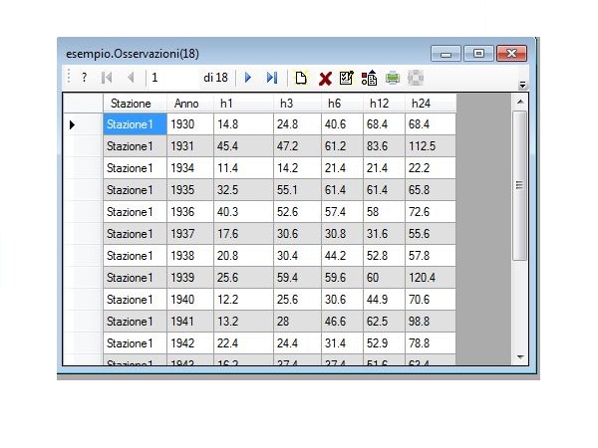Select the row header with arrow indicator
Screen dimensions: 598x448
point(83,124)
